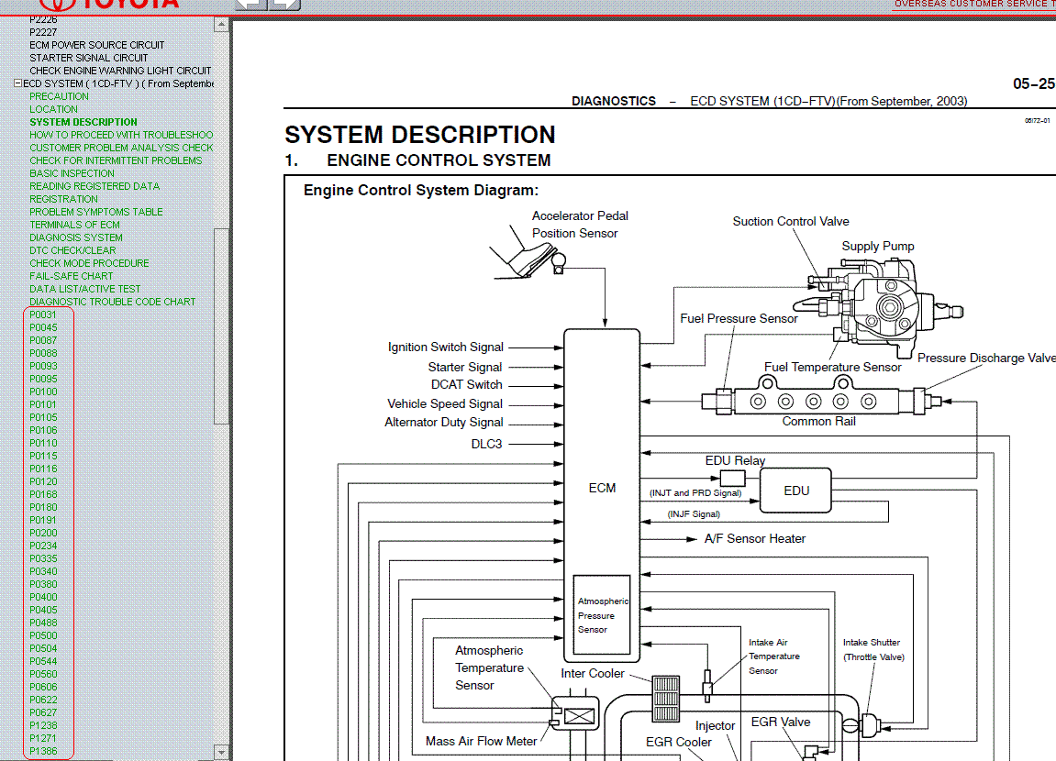Click the back arrow navigation icon
This screenshot has height=761, width=1056.
(x=250, y=4)
